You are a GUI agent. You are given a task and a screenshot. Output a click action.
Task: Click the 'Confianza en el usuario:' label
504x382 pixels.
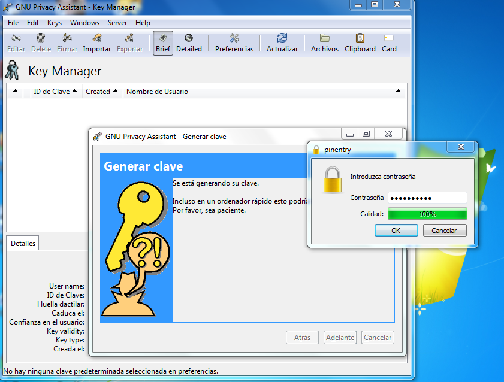[47, 322]
